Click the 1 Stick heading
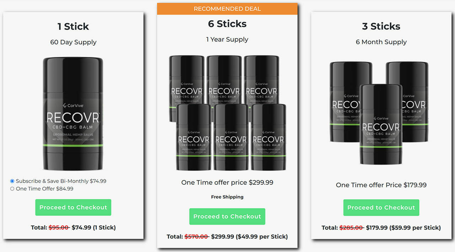Image resolution: width=455 pixels, height=252 pixels. click(73, 27)
